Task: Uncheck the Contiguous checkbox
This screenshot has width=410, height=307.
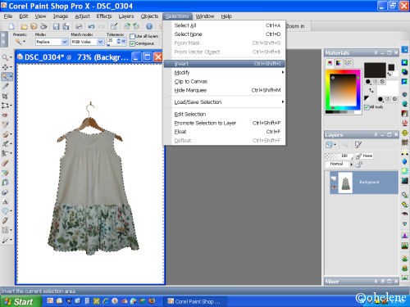Action: pos(133,43)
